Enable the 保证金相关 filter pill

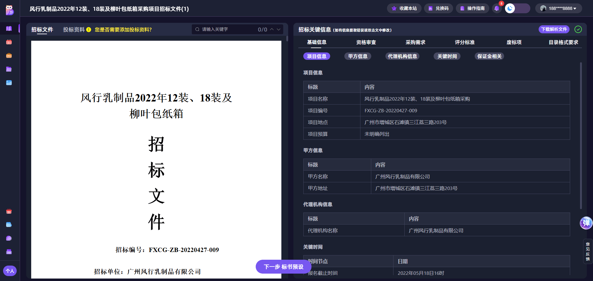coord(489,56)
